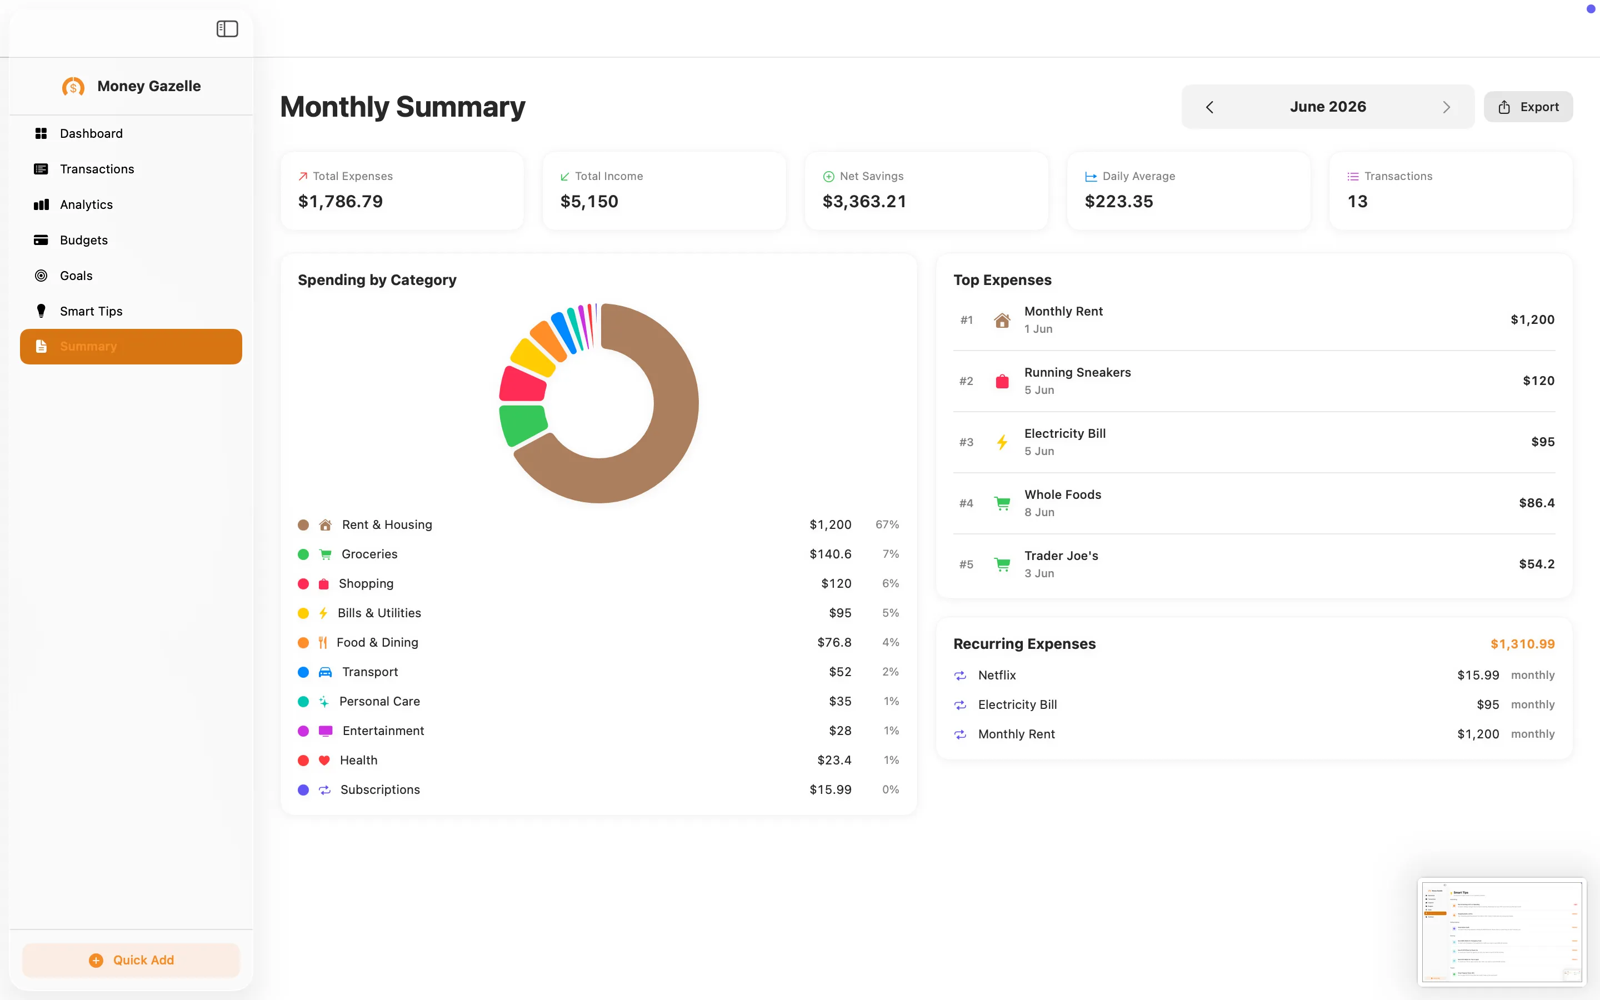
Task: Open Budgets in the sidebar
Action: 131,240
